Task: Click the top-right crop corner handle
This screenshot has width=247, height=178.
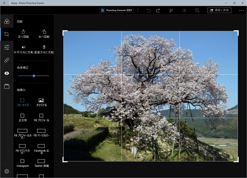Action: (x=236, y=33)
